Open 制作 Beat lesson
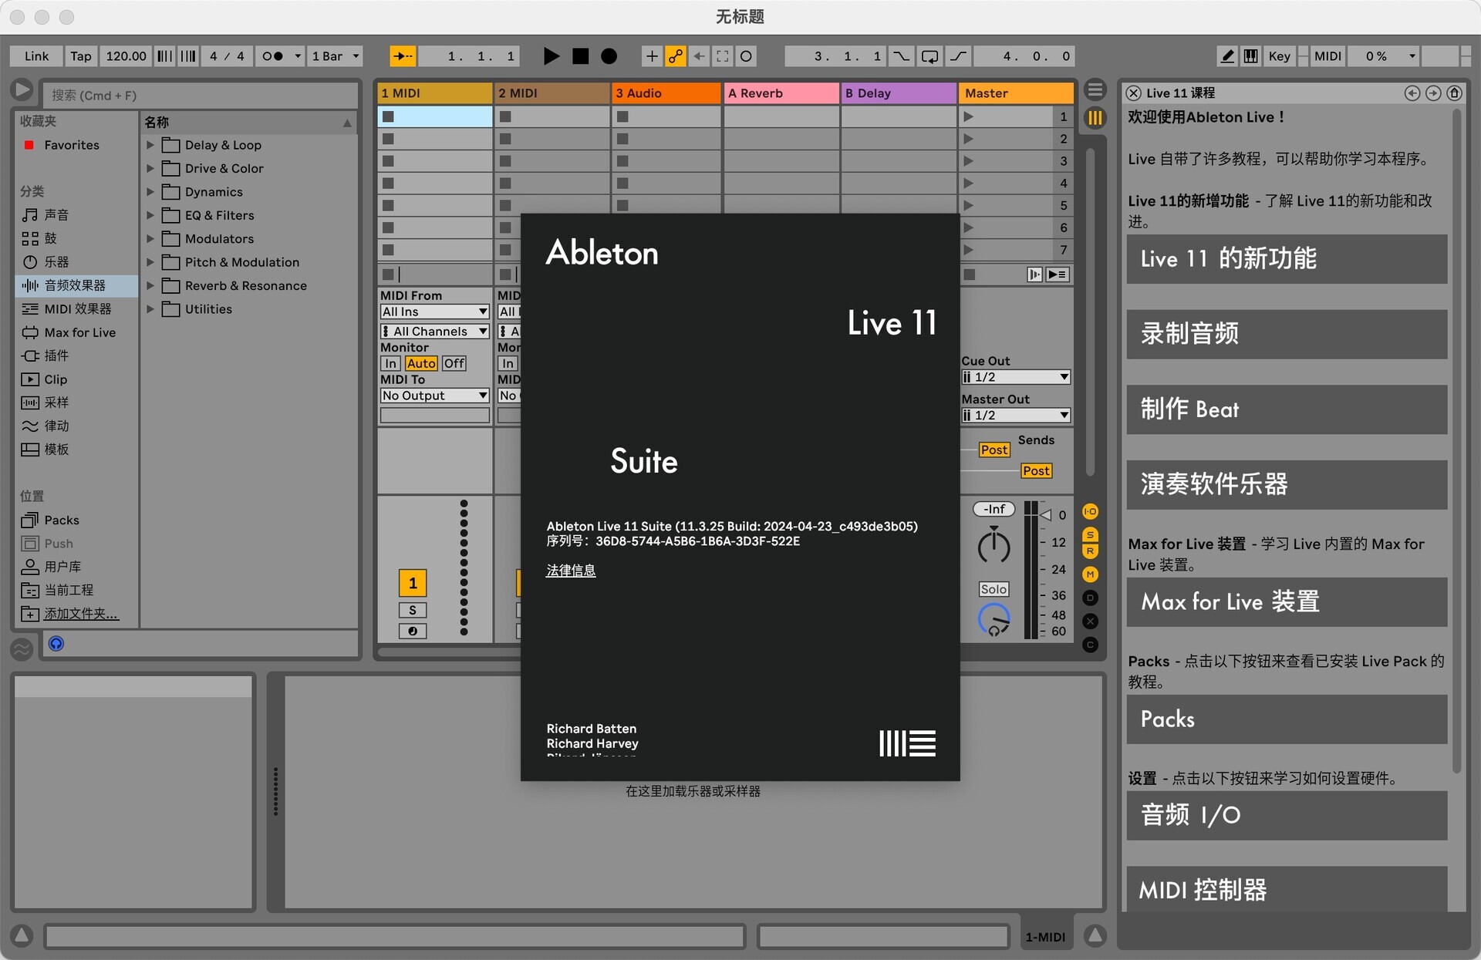Viewport: 1481px width, 960px height. click(x=1287, y=409)
